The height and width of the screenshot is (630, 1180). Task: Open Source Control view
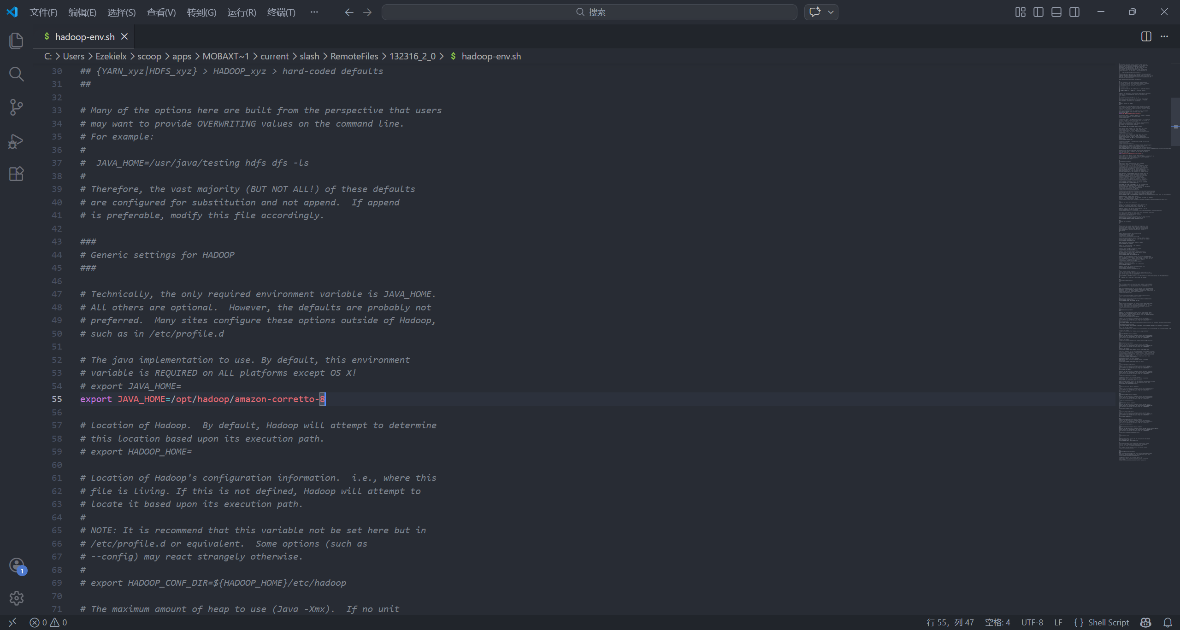tap(16, 107)
